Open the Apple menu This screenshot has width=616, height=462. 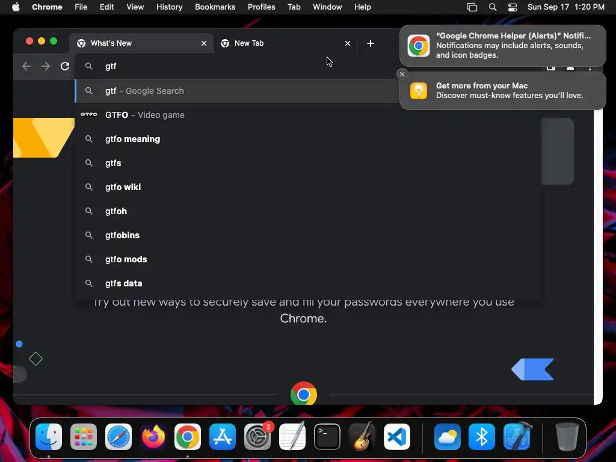coord(16,7)
